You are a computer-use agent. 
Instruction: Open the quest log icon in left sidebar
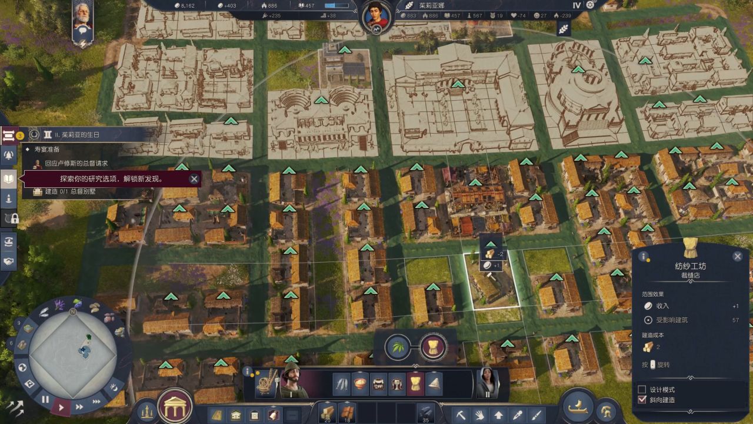tap(9, 135)
